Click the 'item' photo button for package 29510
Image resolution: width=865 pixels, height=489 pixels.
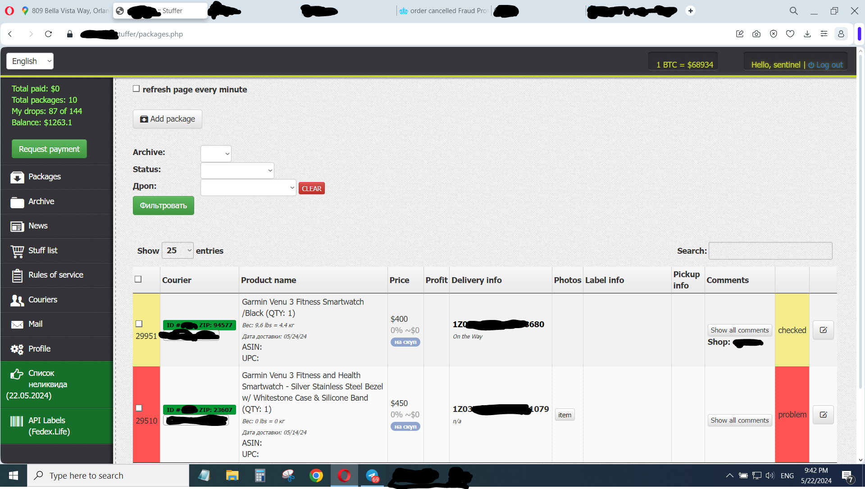point(565,415)
